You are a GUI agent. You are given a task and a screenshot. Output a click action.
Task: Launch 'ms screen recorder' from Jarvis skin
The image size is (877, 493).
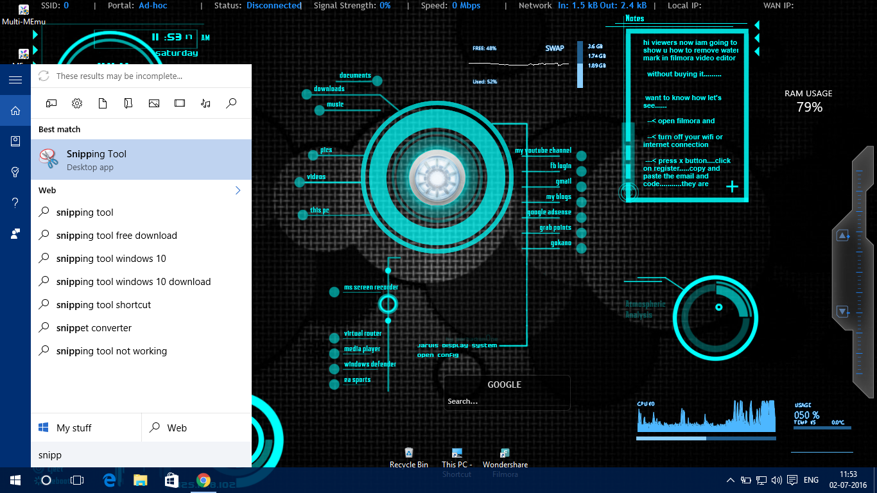point(371,288)
